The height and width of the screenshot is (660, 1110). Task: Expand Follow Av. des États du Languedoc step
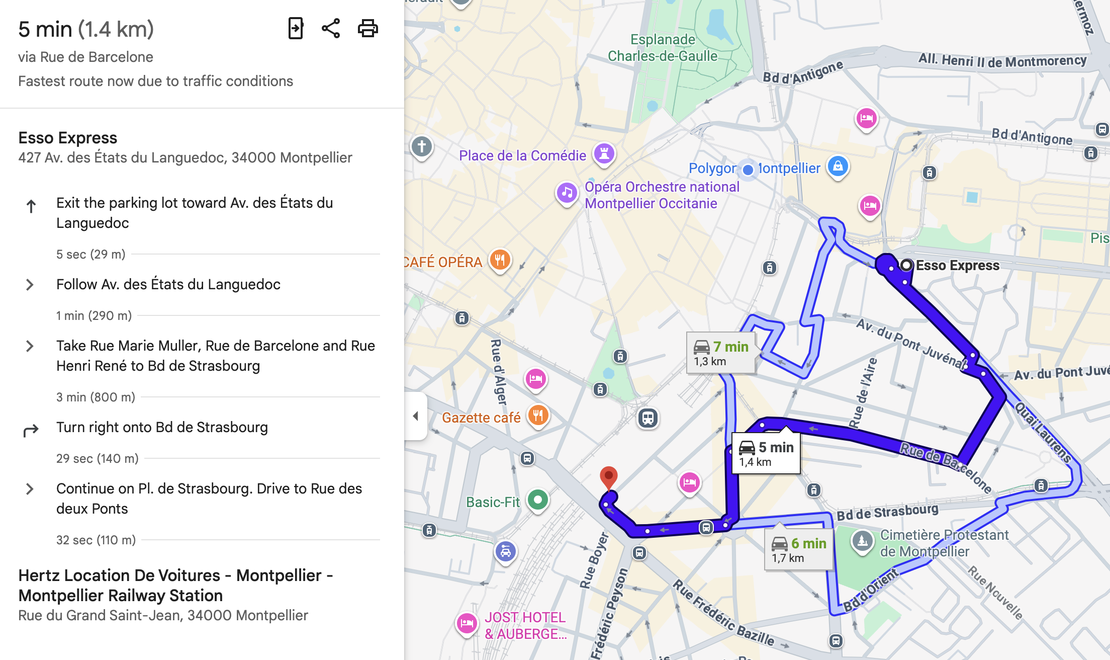tap(30, 285)
